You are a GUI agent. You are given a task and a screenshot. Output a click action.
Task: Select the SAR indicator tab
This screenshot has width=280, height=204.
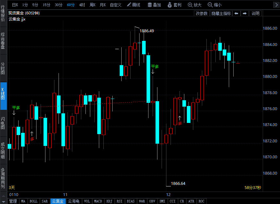click(x=45, y=201)
